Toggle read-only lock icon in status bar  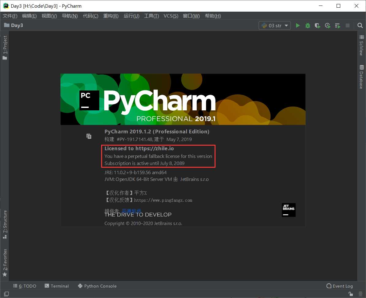351,294
